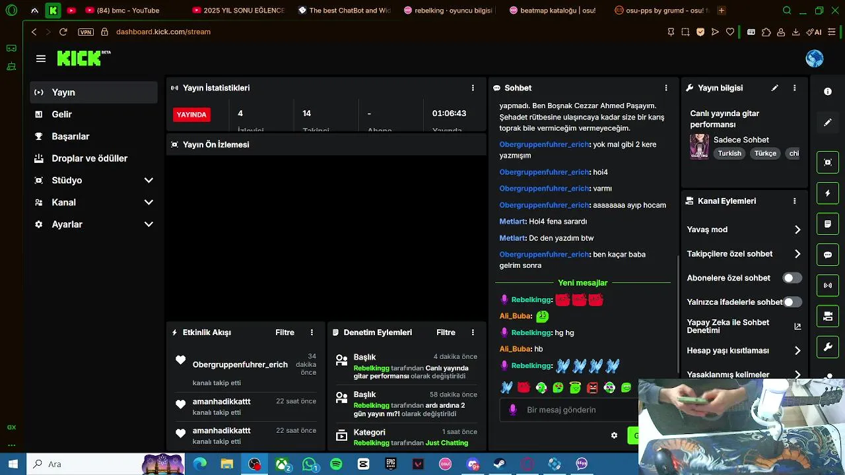
Task: Open Steam from the taskbar
Action: coord(499,464)
